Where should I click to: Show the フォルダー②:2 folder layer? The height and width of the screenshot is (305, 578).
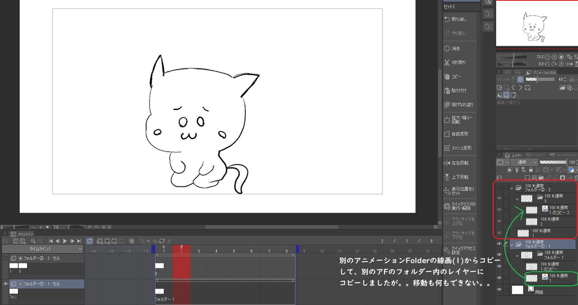(x=499, y=188)
